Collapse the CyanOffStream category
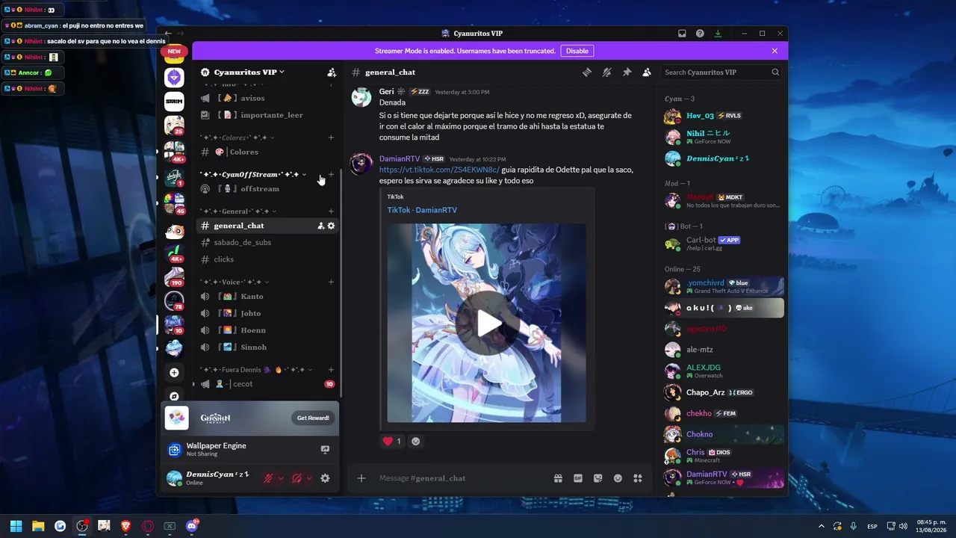The image size is (956, 538). click(252, 174)
